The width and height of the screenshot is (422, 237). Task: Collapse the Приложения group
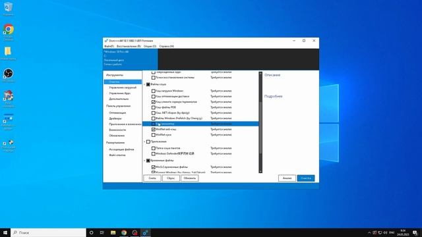(144, 142)
